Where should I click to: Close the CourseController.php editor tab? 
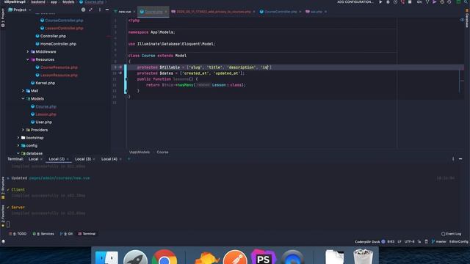point(300,12)
